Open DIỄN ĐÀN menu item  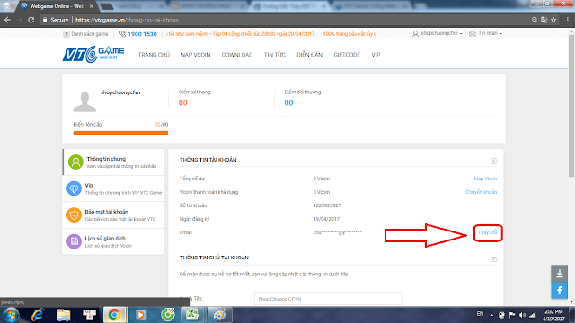coord(309,55)
